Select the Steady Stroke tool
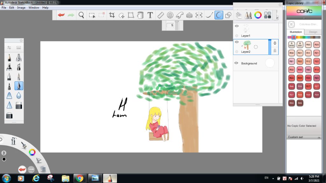Viewport: 326px width, 183px height. coord(209,15)
